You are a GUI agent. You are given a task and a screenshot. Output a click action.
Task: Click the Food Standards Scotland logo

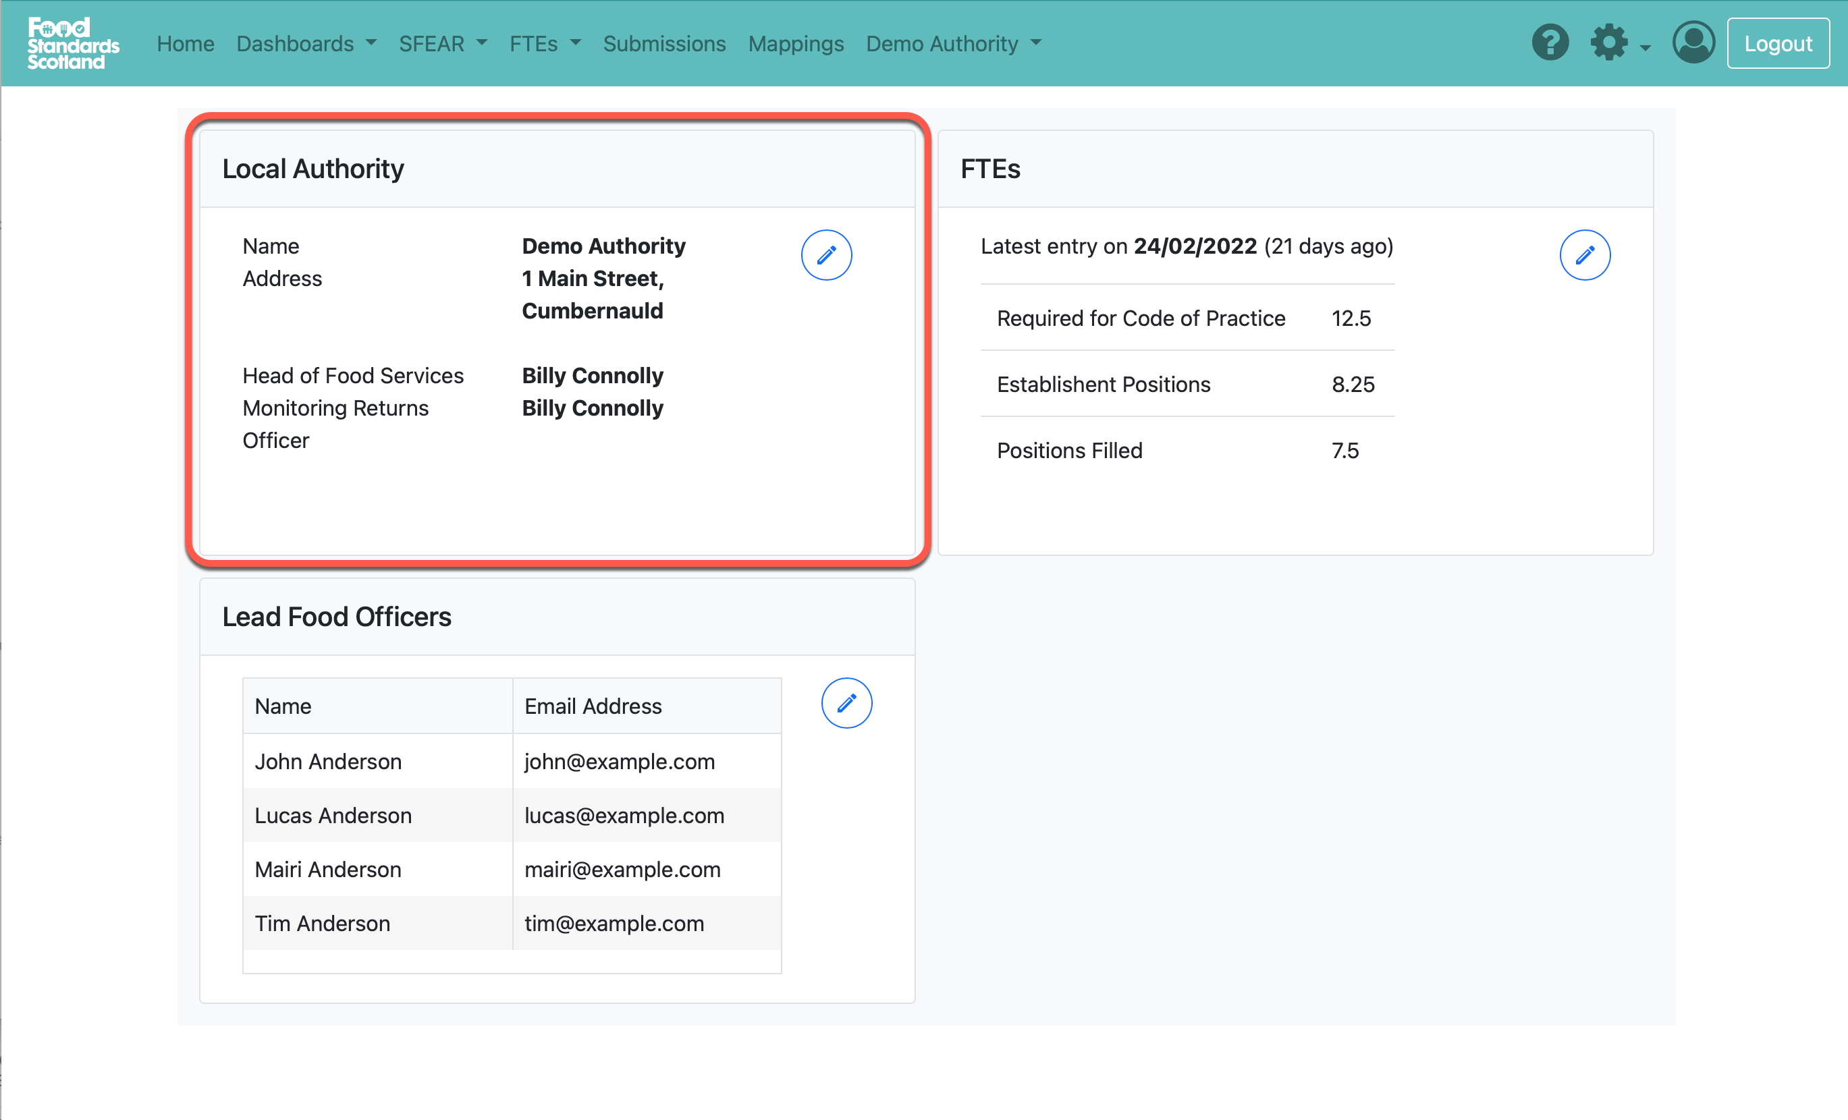click(73, 43)
